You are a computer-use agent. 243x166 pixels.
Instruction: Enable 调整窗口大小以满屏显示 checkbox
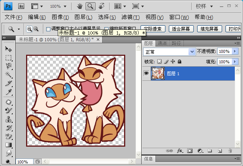[48, 29]
